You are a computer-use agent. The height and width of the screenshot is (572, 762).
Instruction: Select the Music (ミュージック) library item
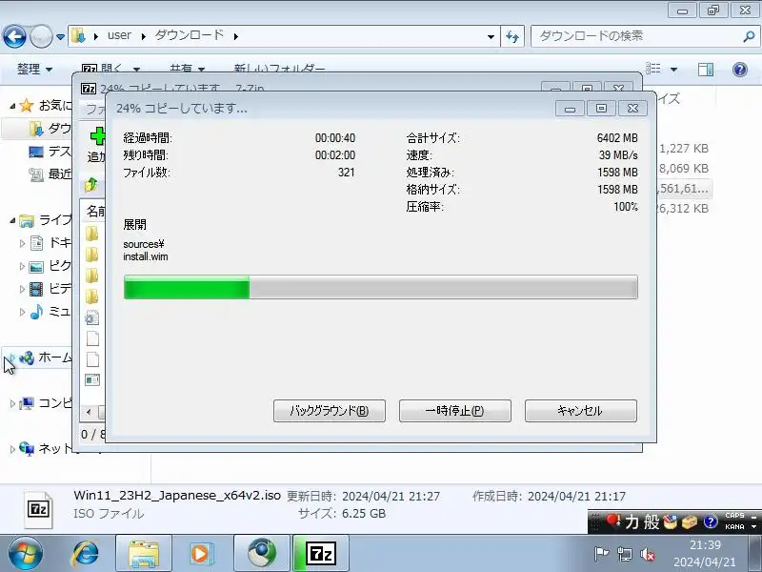[x=50, y=312]
